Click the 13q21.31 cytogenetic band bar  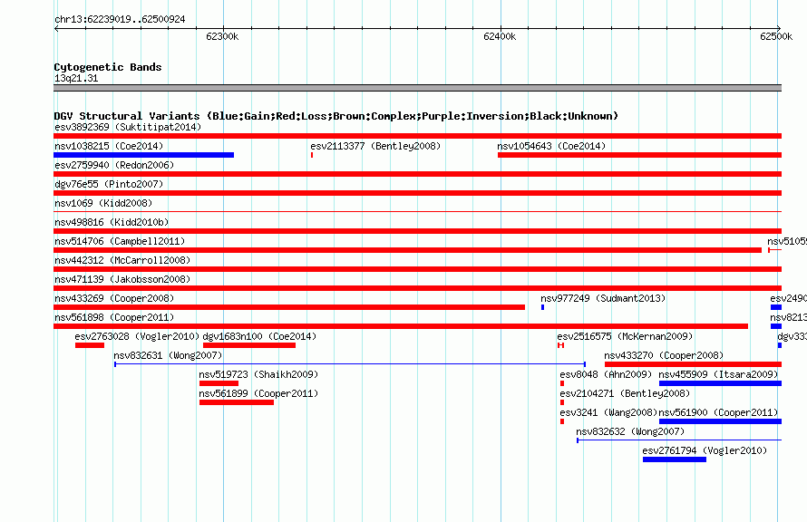pyautogui.click(x=417, y=88)
